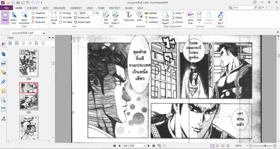Switch to the CONVERT tab
The width and height of the screenshot is (280, 149).
tap(33, 8)
